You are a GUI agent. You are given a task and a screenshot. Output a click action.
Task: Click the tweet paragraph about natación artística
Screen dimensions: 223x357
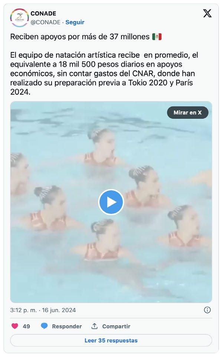104,73
